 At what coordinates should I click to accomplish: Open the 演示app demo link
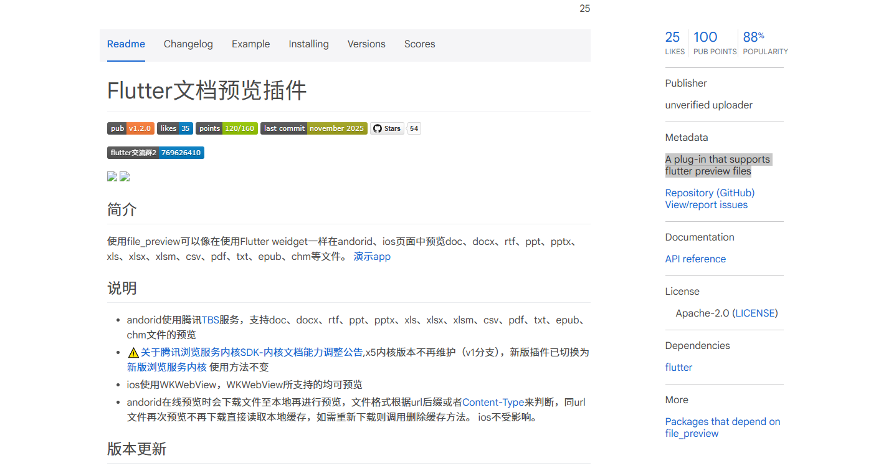point(372,257)
